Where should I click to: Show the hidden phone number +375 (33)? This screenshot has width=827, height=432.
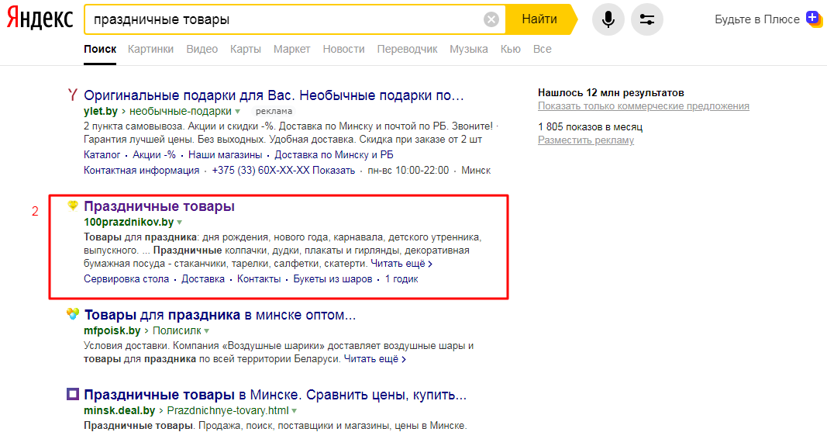click(283, 171)
